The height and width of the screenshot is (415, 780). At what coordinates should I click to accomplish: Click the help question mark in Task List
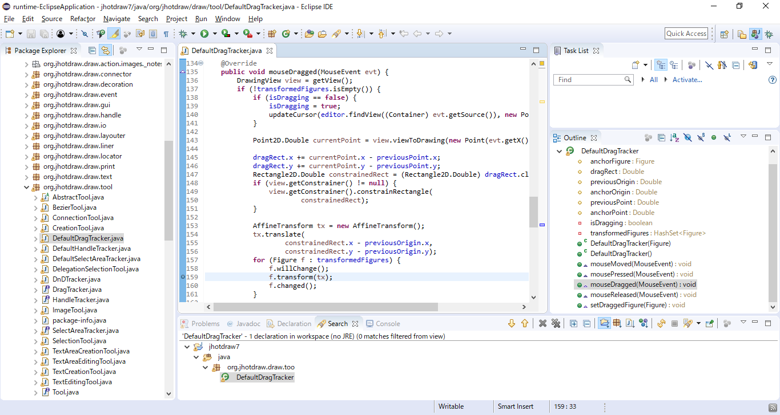(x=773, y=80)
